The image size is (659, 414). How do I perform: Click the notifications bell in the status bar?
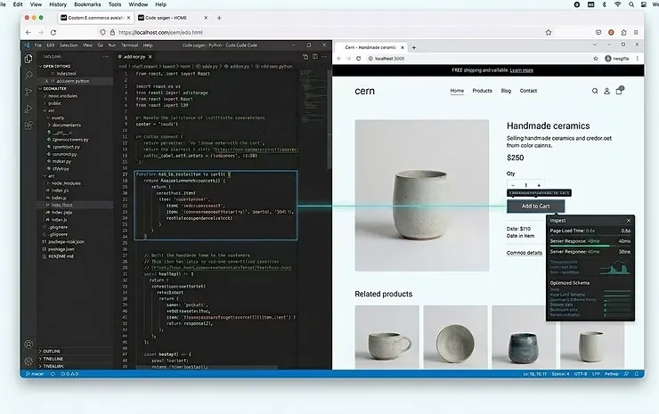[x=637, y=374]
